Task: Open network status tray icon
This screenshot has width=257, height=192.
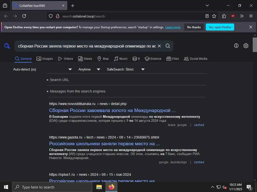Action: [219, 187]
